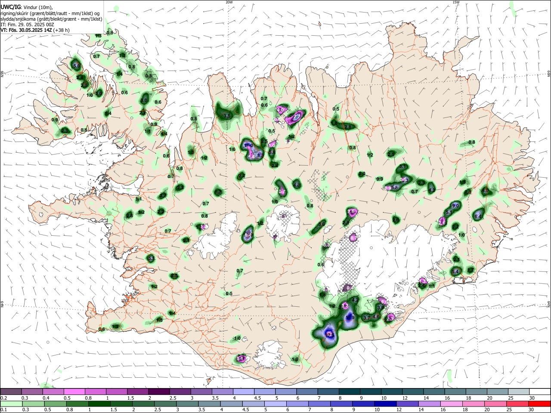The image size is (551, 413).
Task: Pick the navy blue rain swatch between 10 and 12
Action: 385,404
